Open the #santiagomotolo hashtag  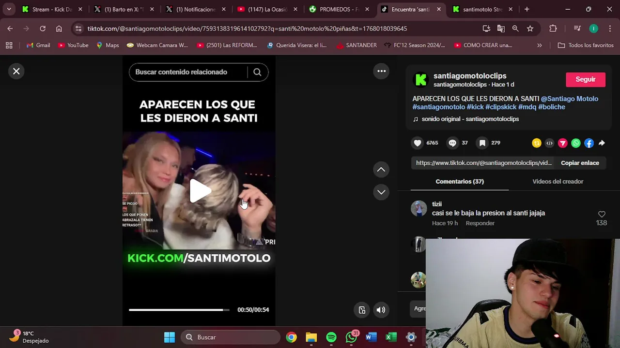(439, 107)
